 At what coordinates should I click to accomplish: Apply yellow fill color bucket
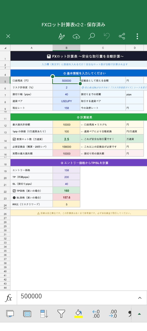click(78, 314)
